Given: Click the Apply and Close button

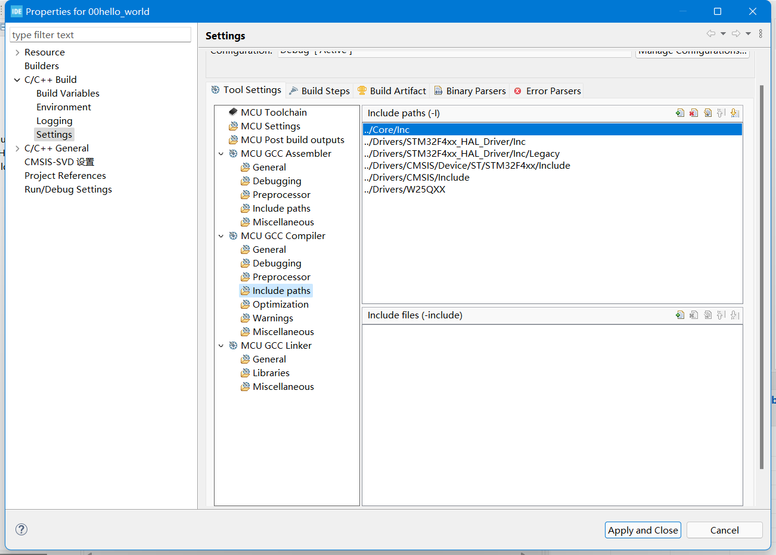Looking at the screenshot, I should [x=643, y=530].
